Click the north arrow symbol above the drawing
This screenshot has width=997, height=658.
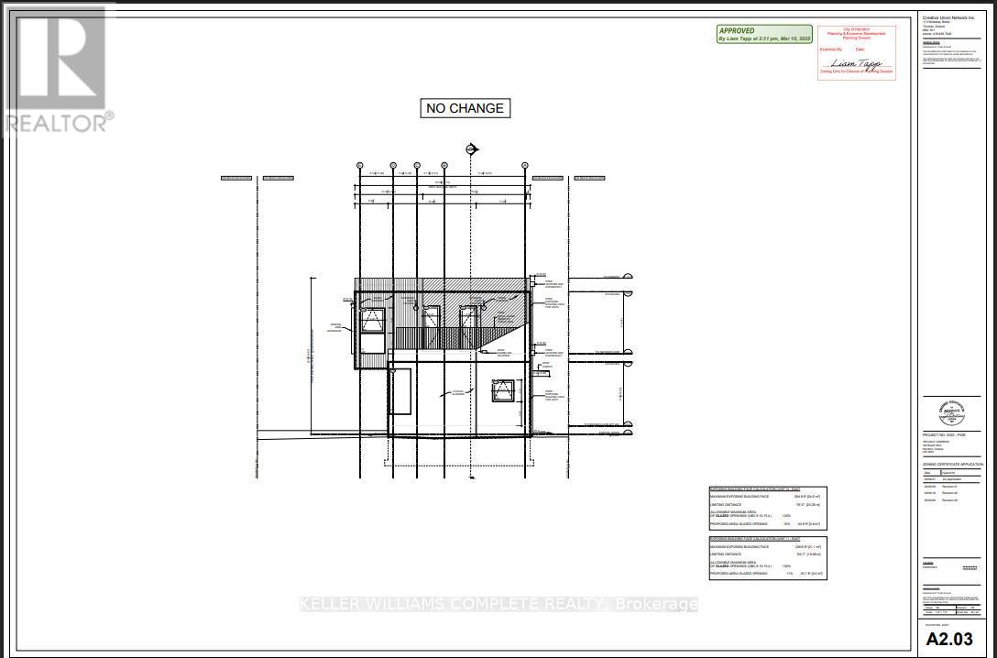(472, 149)
